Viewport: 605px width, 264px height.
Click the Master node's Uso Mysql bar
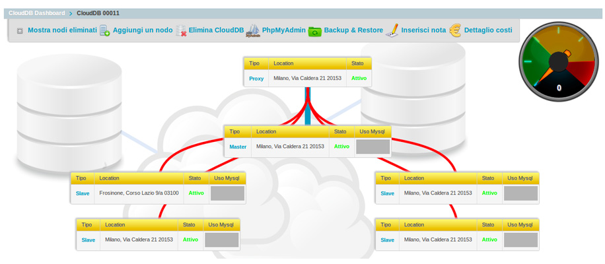pyautogui.click(x=373, y=147)
